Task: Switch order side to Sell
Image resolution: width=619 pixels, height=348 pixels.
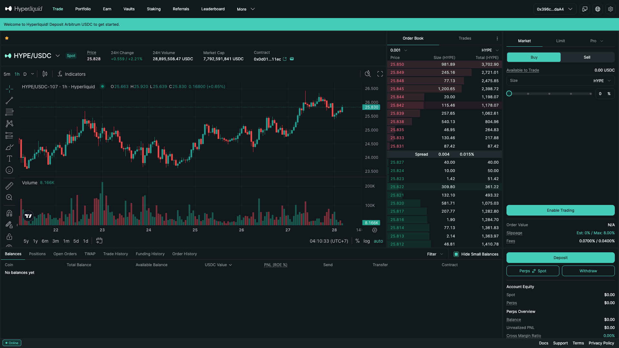Action: [587, 57]
